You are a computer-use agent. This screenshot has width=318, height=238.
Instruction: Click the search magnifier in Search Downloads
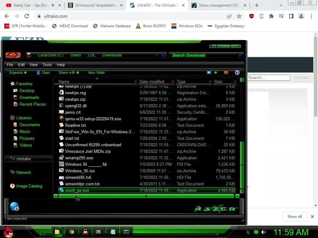[x=240, y=55]
